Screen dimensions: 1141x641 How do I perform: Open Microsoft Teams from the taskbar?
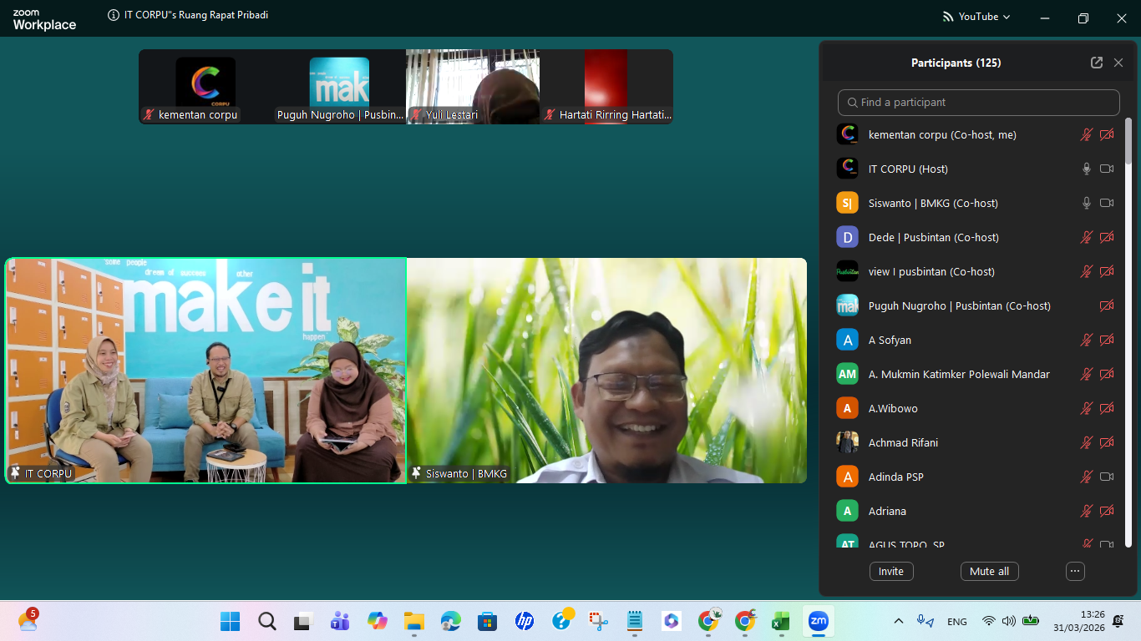(339, 621)
